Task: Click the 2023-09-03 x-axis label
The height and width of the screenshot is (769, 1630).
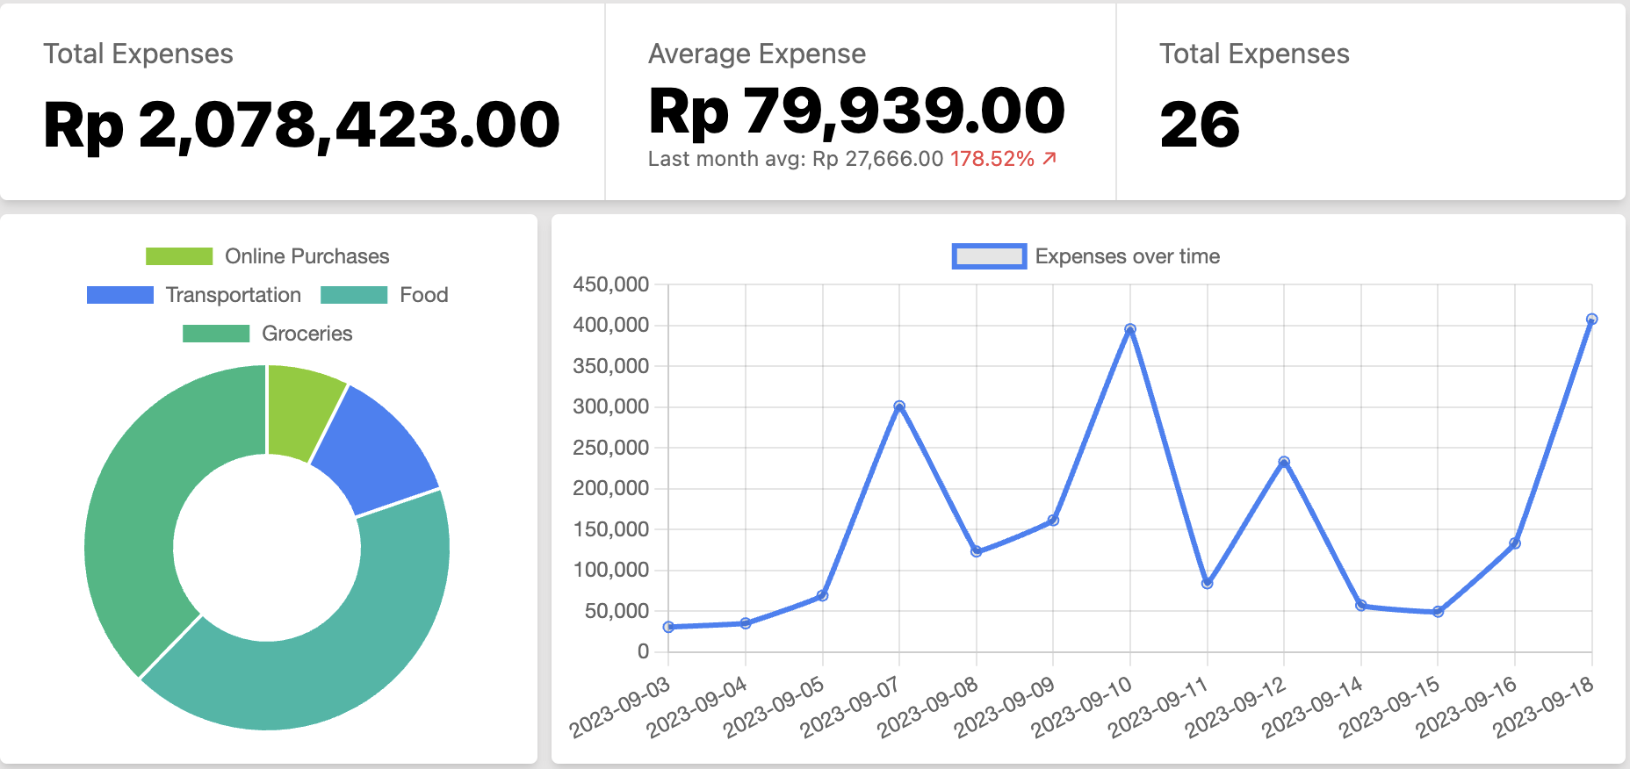Action: tap(620, 708)
